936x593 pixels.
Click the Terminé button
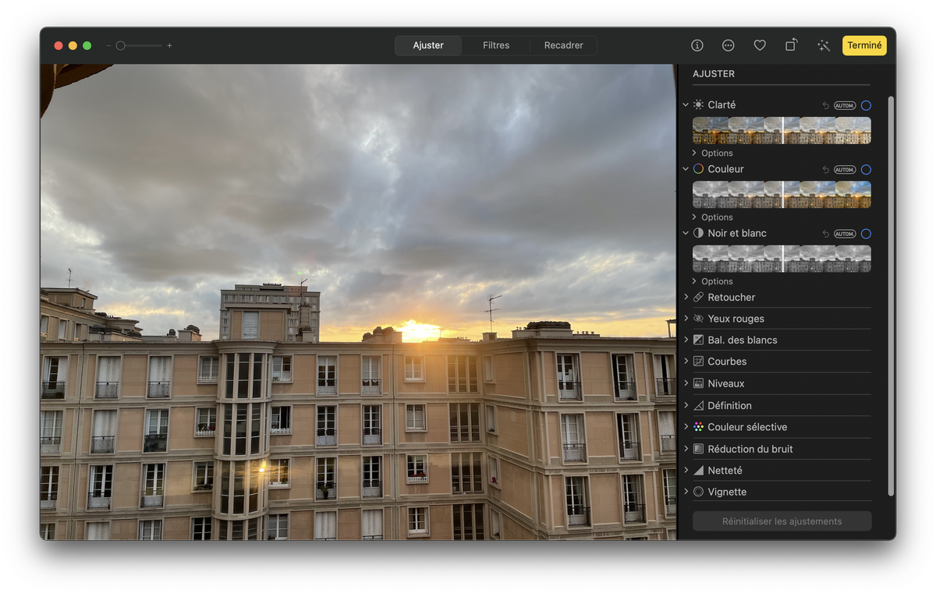pos(864,45)
